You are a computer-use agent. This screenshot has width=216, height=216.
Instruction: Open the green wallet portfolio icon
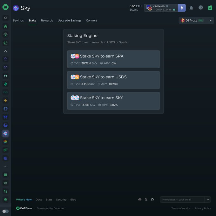[5, 175]
